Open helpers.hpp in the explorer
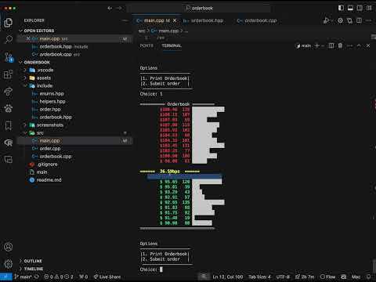 pyautogui.click(x=52, y=102)
